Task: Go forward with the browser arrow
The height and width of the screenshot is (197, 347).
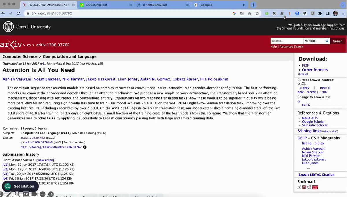Action: [x=11, y=13]
